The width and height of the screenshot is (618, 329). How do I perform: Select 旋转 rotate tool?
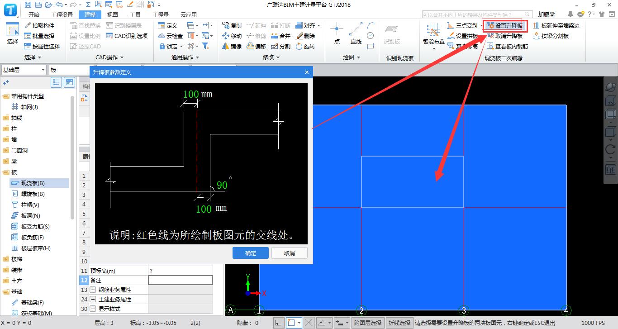tap(305, 46)
